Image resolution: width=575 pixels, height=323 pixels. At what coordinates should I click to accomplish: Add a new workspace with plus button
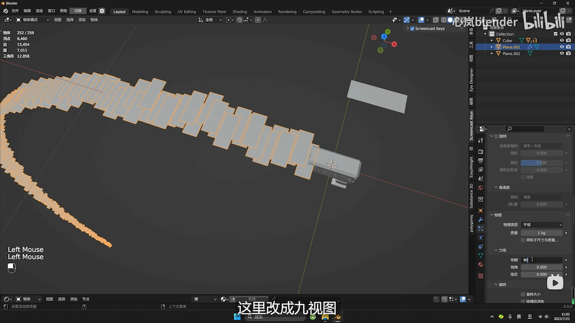[390, 11]
